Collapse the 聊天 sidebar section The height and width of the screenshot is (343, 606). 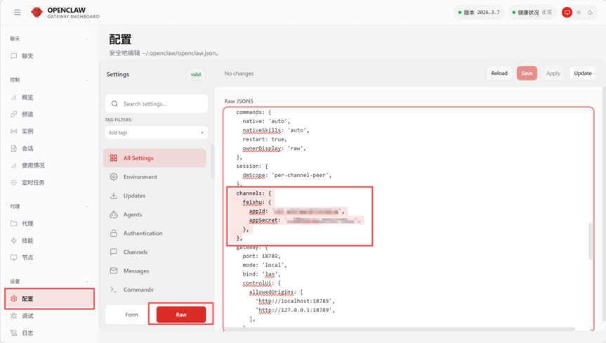87,39
